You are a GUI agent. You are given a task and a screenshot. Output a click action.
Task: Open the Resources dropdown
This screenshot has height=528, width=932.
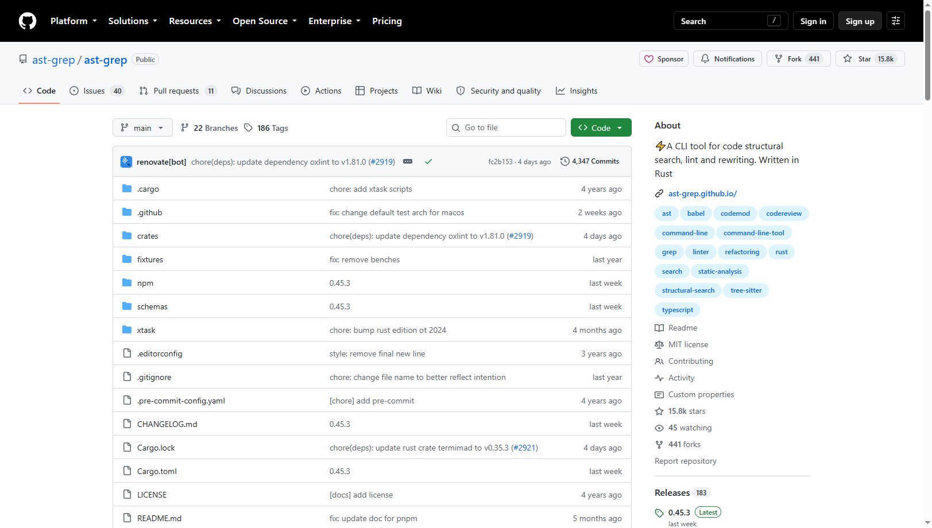195,21
